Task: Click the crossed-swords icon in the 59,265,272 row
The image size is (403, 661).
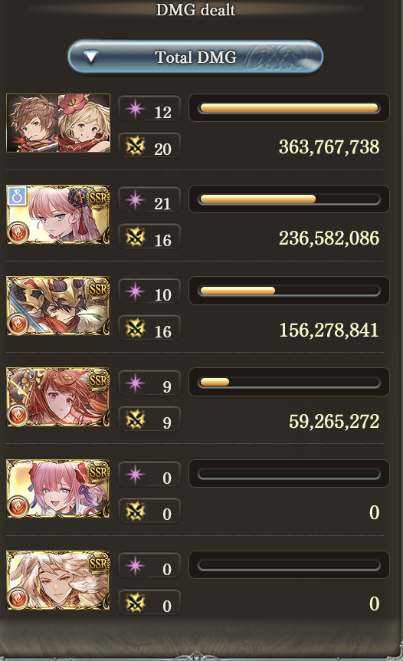Action: 136,419
